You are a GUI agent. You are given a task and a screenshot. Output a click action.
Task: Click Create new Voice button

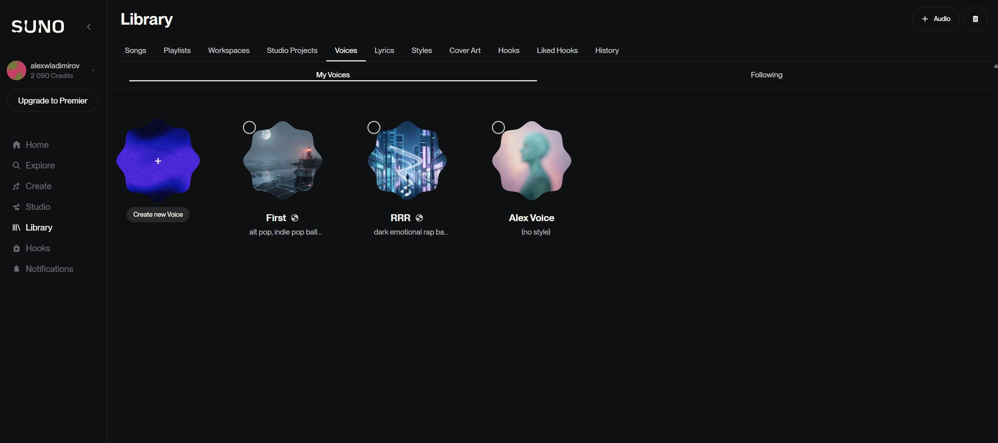point(158,214)
